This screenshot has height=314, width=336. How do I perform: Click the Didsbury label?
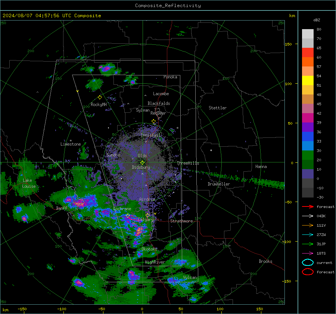click(141, 167)
